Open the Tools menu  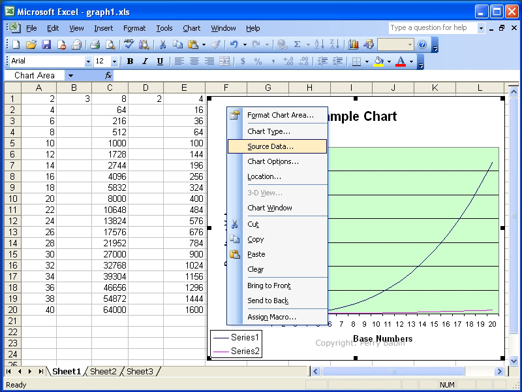tap(164, 28)
